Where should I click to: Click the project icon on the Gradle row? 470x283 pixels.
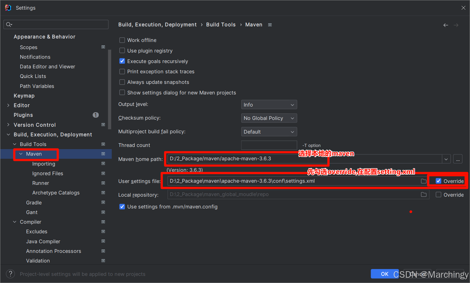coord(103,203)
